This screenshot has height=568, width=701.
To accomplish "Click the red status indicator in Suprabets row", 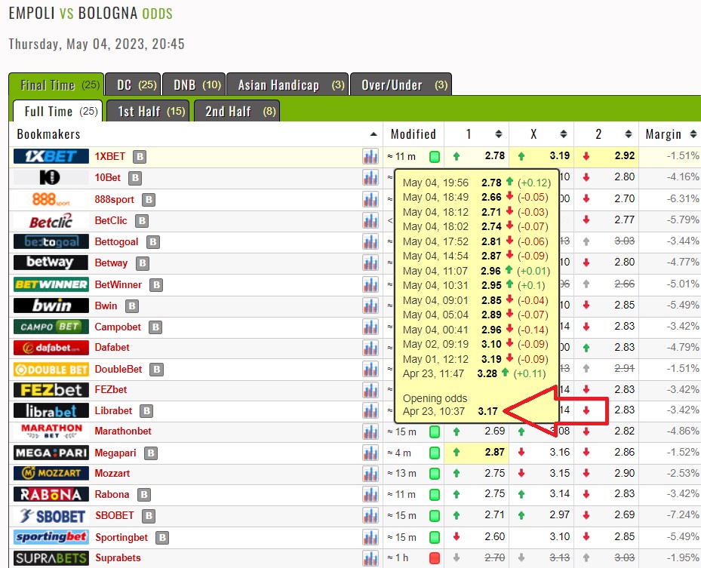I will point(434,558).
